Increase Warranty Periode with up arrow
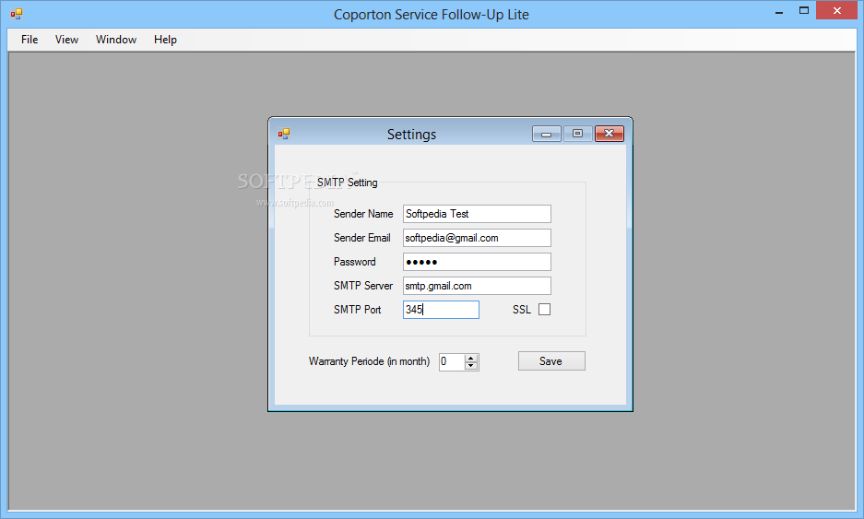Image resolution: width=864 pixels, height=519 pixels. (470, 358)
